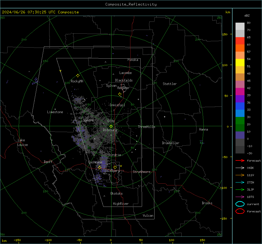The image size is (262, 244).
Task: Click the Drumheller city label
Action: pos(171,143)
